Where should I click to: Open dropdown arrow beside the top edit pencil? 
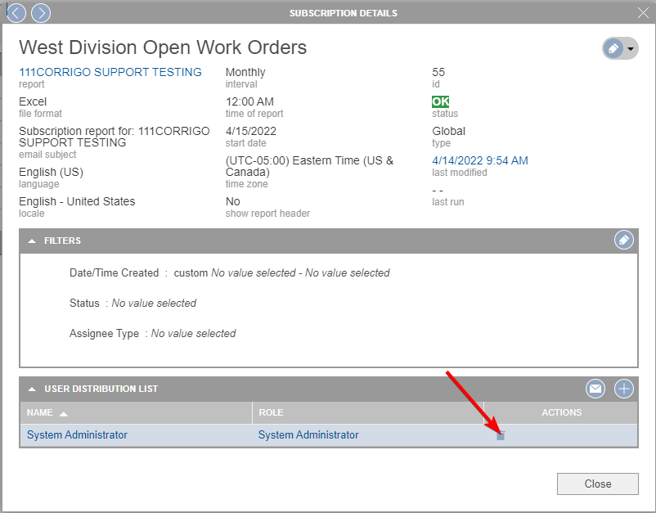coord(631,50)
